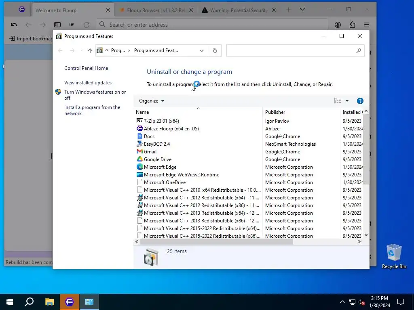This screenshot has height=310, width=414.
Task: Click the Docs app icon in list
Action: tap(139, 136)
